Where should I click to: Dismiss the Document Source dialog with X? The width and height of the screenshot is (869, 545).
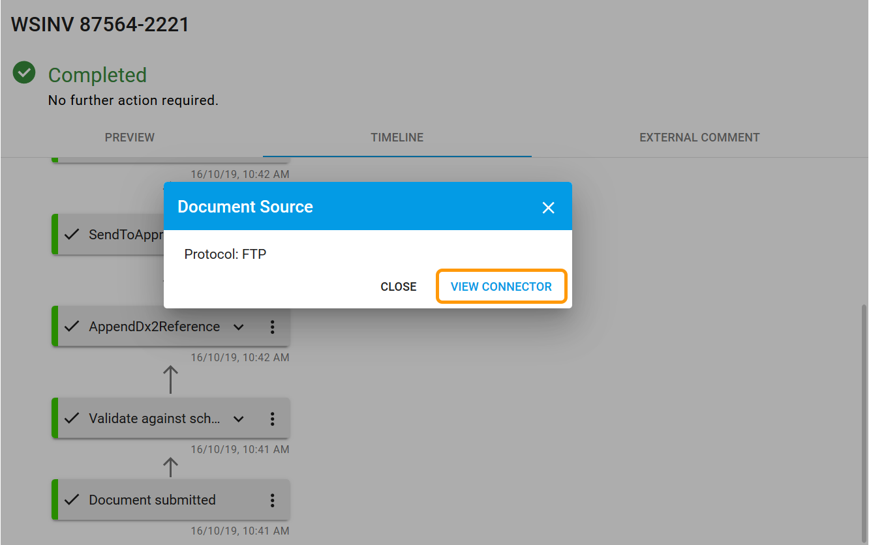tap(548, 207)
